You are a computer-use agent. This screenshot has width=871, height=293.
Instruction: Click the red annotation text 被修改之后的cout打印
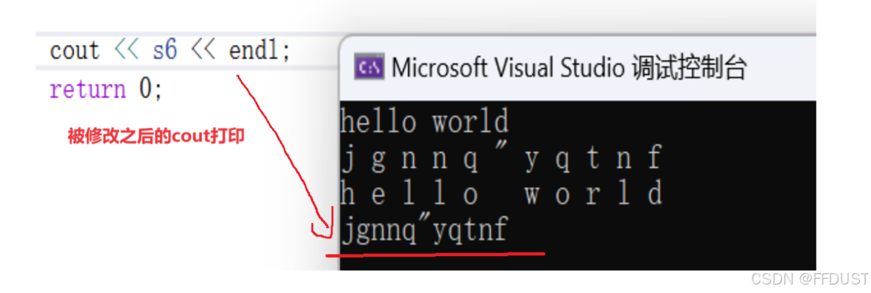tap(156, 137)
